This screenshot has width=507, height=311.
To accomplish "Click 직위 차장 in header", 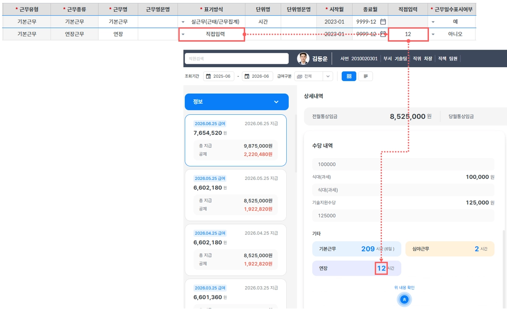I will [422, 59].
